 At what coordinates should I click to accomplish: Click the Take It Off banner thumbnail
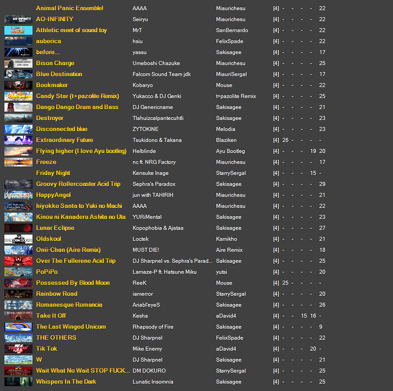(x=18, y=316)
